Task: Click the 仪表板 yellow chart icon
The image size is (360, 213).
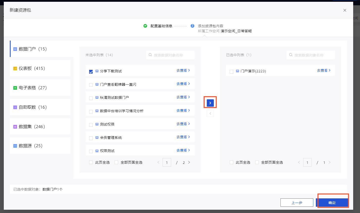Action: 15,69
